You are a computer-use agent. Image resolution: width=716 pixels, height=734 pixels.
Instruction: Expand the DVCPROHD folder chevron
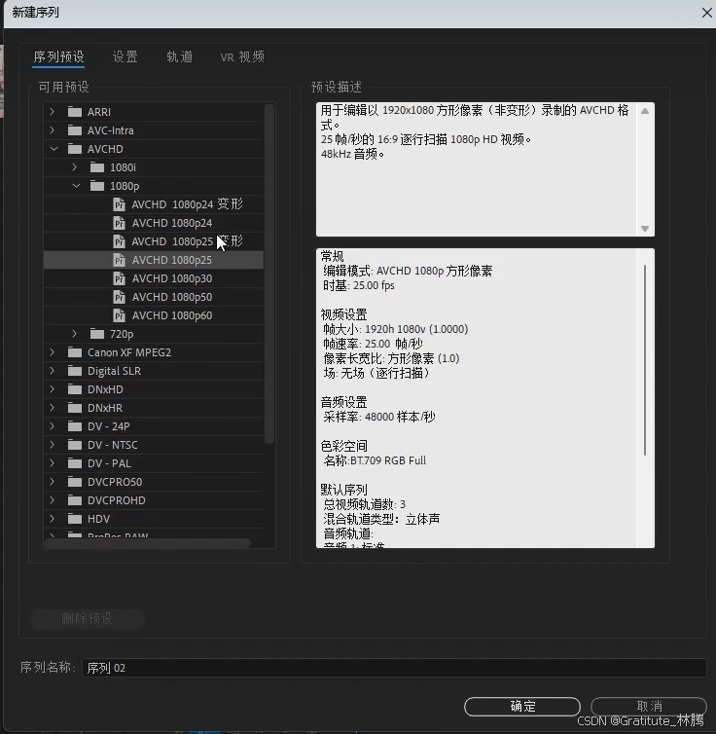53,500
